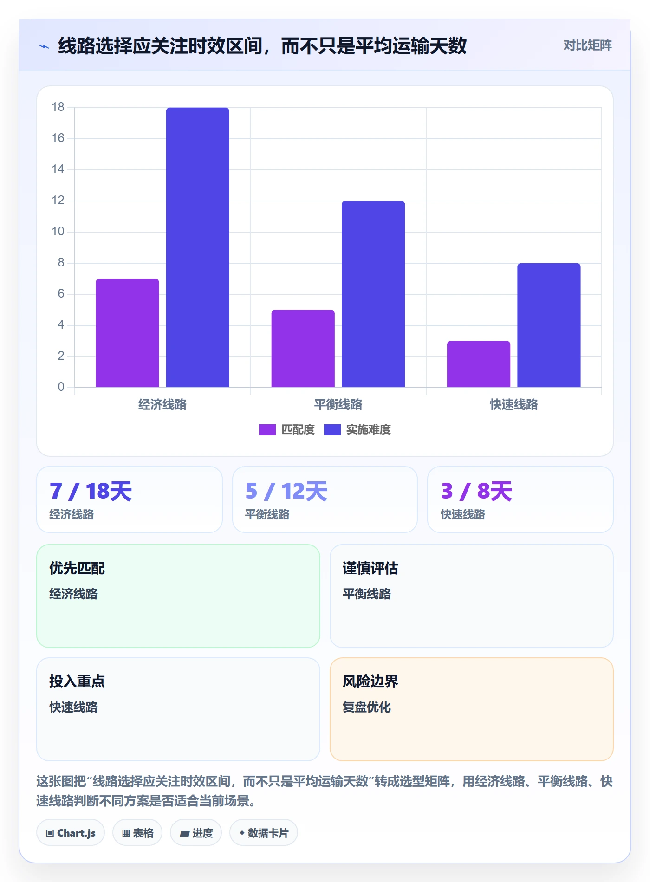Click the y-axis value 10
Screen dimensions: 650x882
(x=58, y=232)
